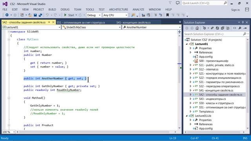The height and width of the screenshot is (141, 251).
Task: Open the FILE menu
Action: [5, 9]
